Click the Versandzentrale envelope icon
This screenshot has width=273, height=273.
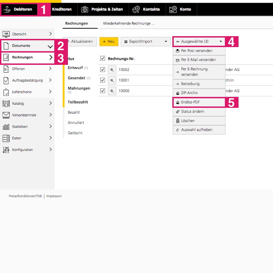(6, 115)
